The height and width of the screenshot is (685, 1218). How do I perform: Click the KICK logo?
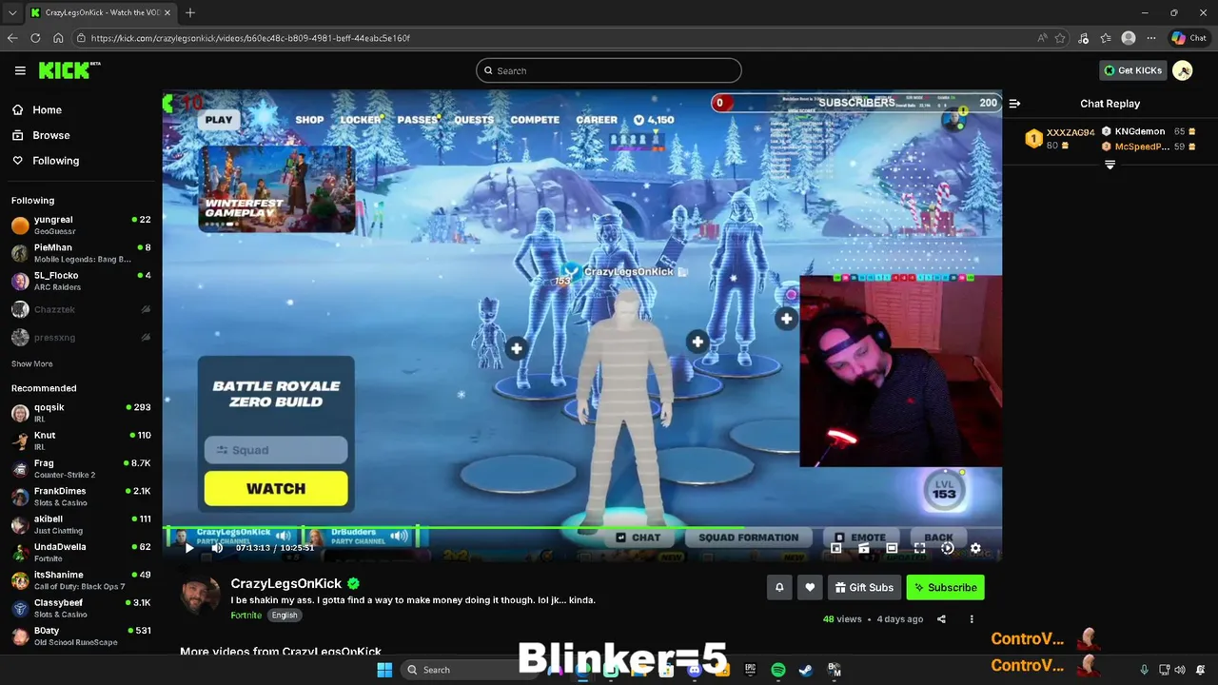tap(69, 70)
